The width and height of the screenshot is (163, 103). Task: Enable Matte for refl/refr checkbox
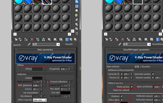[132, 90]
